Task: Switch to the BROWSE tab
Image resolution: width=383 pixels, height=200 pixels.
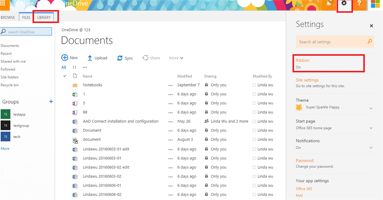Action: 8,17
